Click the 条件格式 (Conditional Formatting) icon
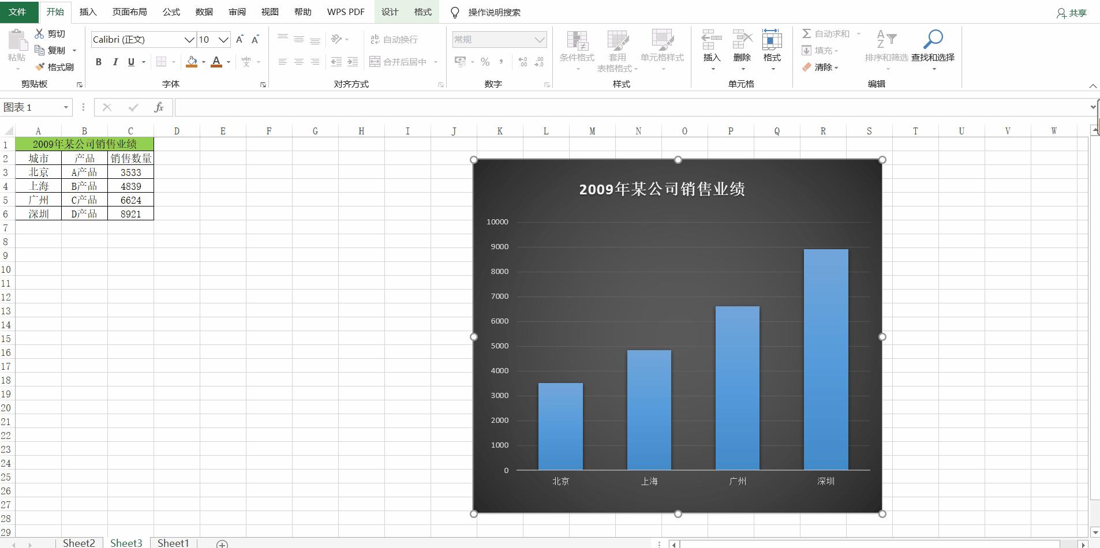 coord(576,45)
